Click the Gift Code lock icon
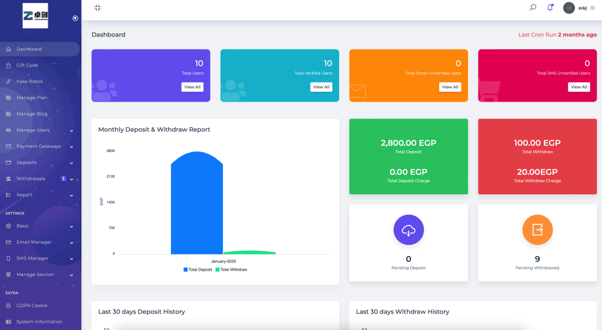This screenshot has width=602, height=330. point(8,65)
